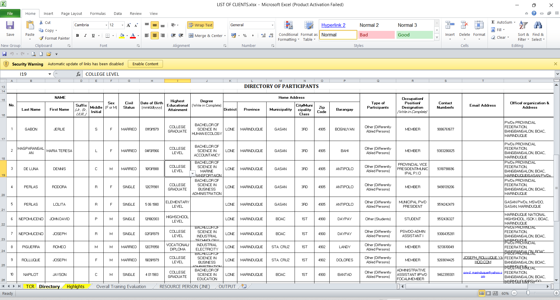Click the Conditional Formatting icon
The width and height of the screenshot is (560, 300).
(288, 26)
